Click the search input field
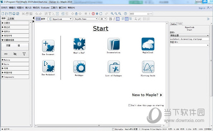213x131 pixels. tap(141, 14)
